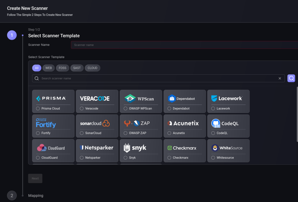Select the CloudGuard radio button
Viewport: 298px width, 202px height.
[38, 158]
